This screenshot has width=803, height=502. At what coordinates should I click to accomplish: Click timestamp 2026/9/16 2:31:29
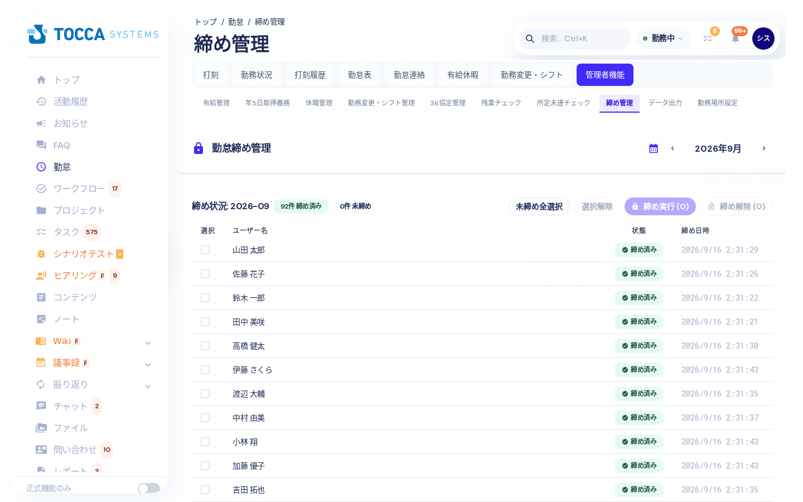[x=720, y=250]
